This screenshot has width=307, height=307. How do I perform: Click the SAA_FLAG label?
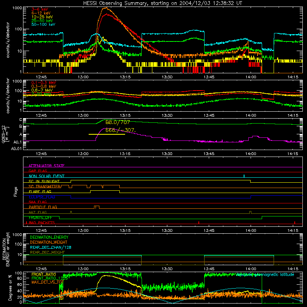[38, 202]
